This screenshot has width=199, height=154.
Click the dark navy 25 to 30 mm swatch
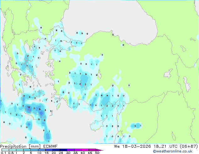[x=63, y=150]
